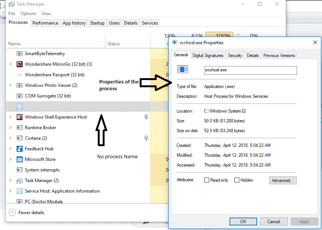This screenshot has width=322, height=230.
Task: Click the OK button
Action: tap(243, 222)
